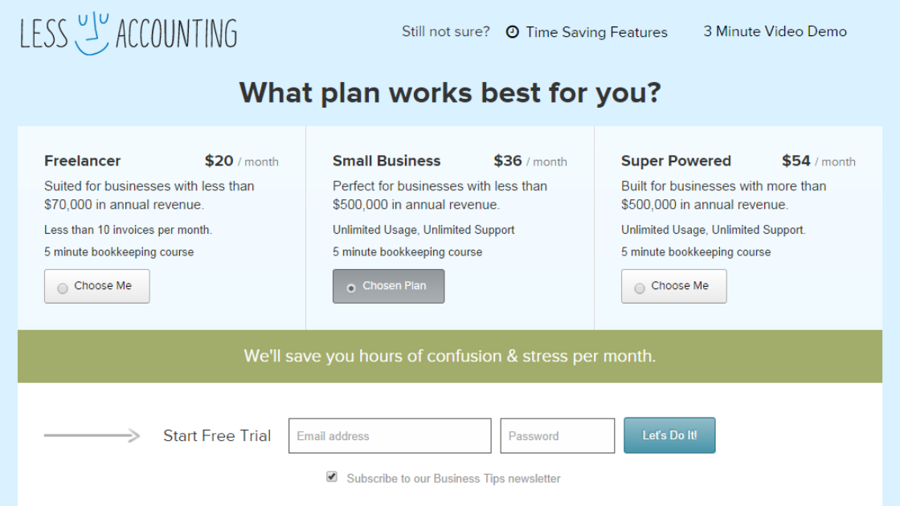This screenshot has width=900, height=506.
Task: Click the Less Accounting smiley logo
Action: tap(129, 33)
